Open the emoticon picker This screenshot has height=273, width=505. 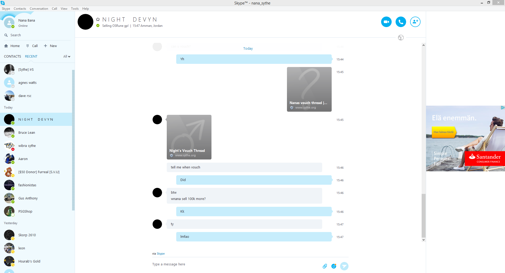pyautogui.click(x=334, y=266)
